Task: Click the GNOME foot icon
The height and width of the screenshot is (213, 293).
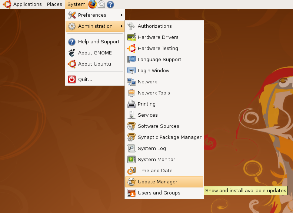Action: (x=72, y=53)
